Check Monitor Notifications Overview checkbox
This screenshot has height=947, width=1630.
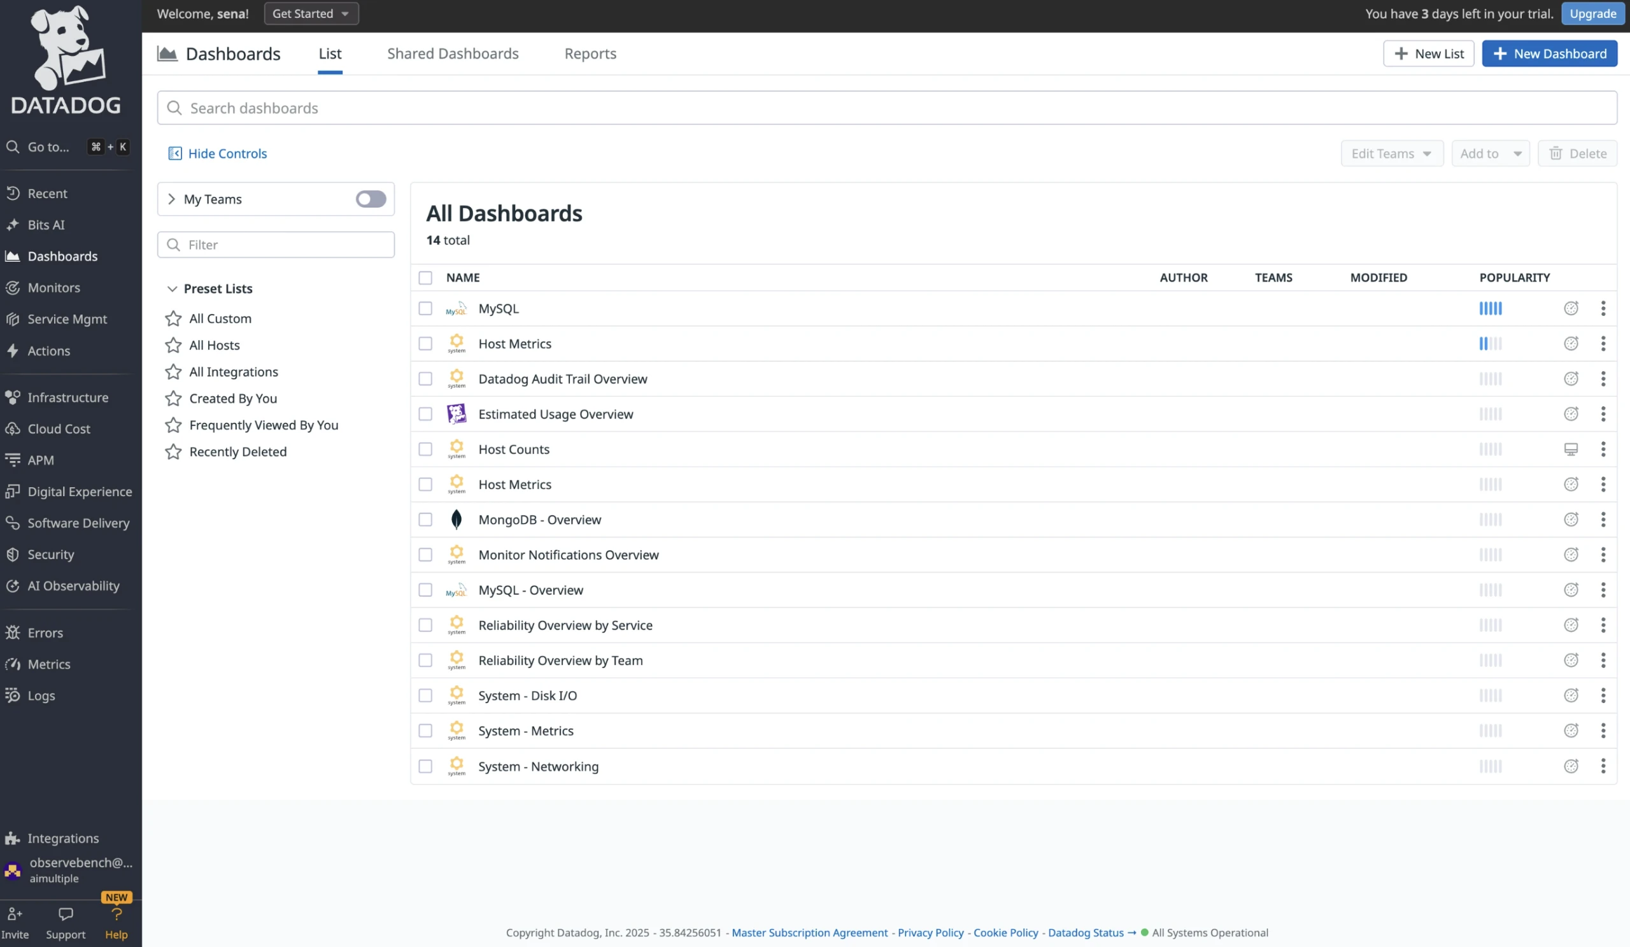tap(425, 554)
